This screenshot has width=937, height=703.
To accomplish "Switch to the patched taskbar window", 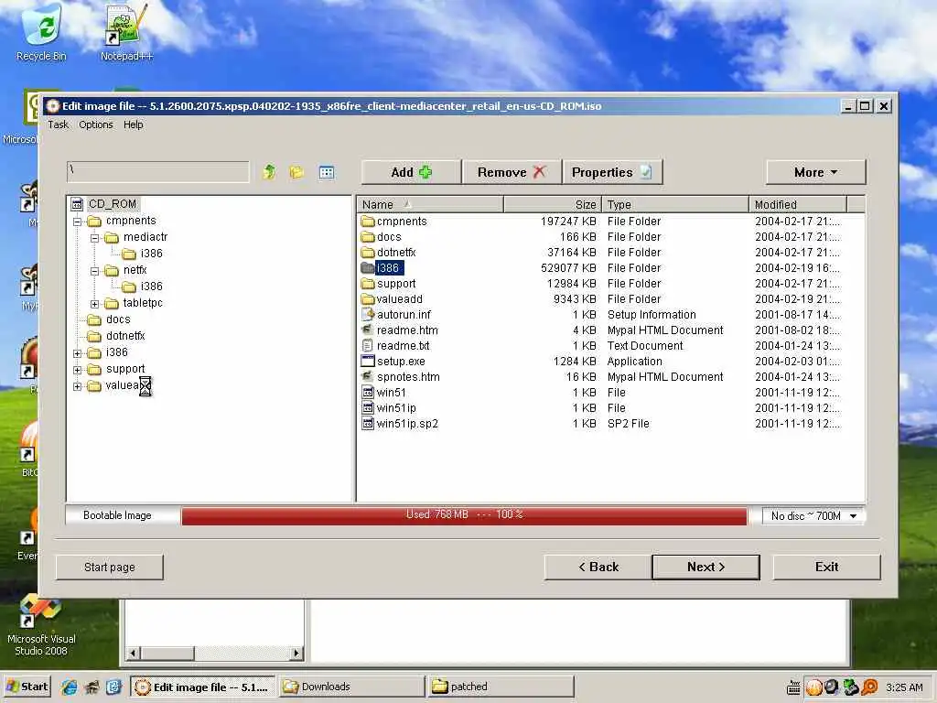I will coord(501,687).
